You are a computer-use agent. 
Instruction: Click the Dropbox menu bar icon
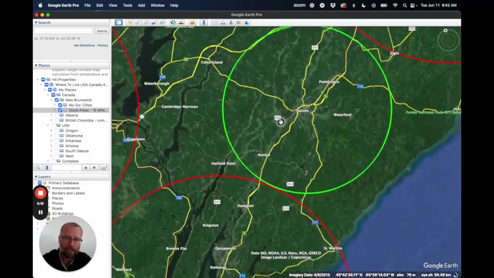[333, 5]
